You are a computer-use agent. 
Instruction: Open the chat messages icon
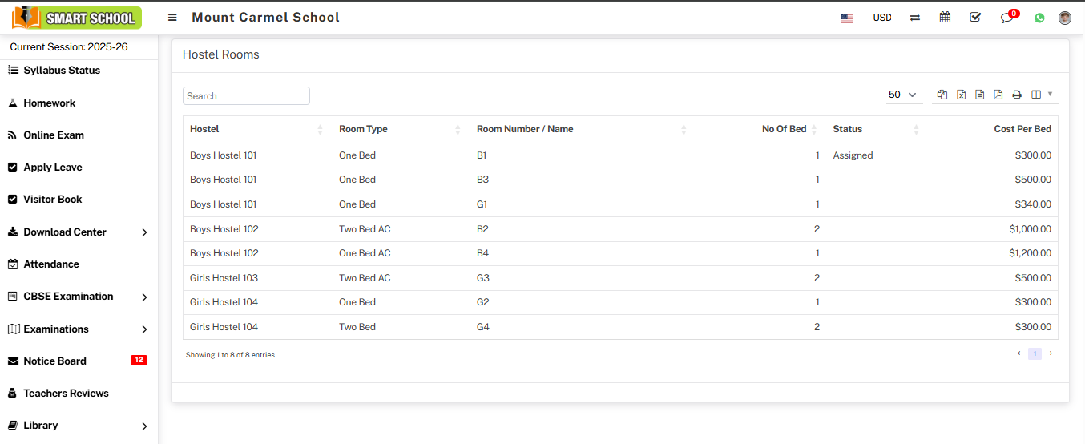pyautogui.click(x=1006, y=18)
